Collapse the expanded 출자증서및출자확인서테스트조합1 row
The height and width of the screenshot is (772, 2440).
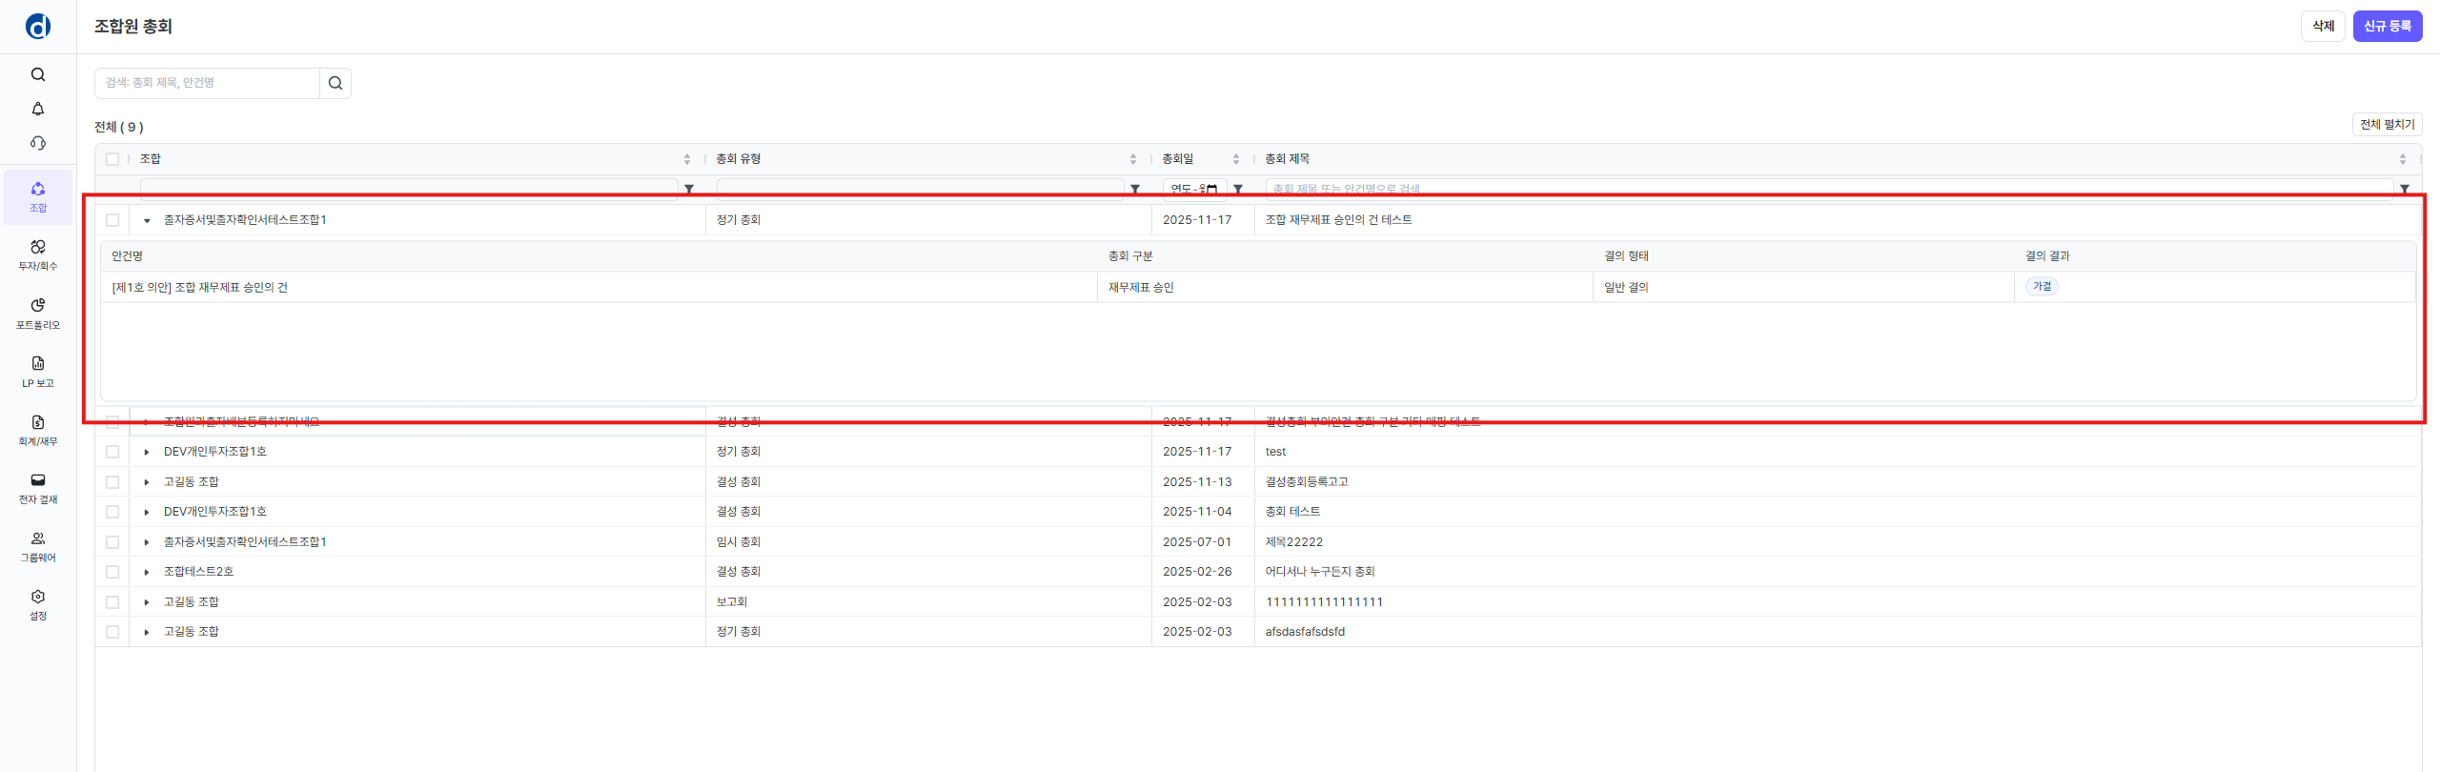[x=147, y=220]
